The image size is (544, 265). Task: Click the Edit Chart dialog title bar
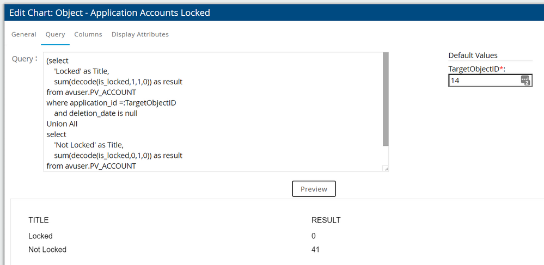tap(272, 13)
